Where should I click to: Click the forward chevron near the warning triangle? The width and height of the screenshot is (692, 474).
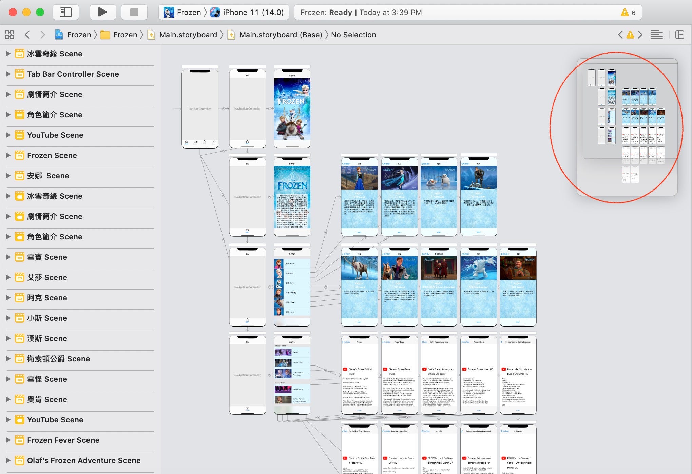tap(640, 34)
